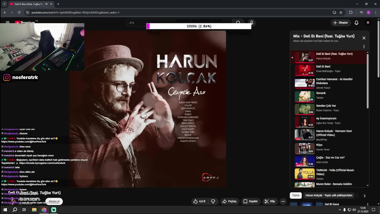Screen dimensions: 380x214
Task: Select Harun Kolçak - Vermem Seni video
Action: (x=329, y=134)
